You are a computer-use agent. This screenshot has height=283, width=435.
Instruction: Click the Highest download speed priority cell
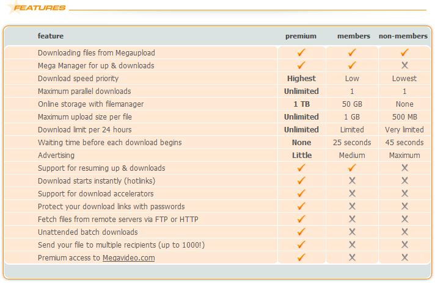pos(302,79)
